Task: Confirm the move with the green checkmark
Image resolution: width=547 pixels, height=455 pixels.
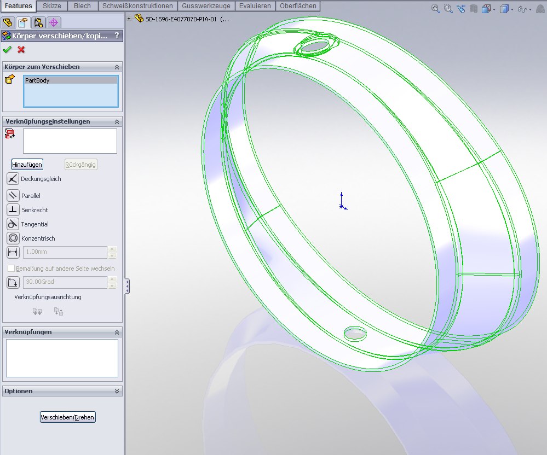Action: coord(7,50)
